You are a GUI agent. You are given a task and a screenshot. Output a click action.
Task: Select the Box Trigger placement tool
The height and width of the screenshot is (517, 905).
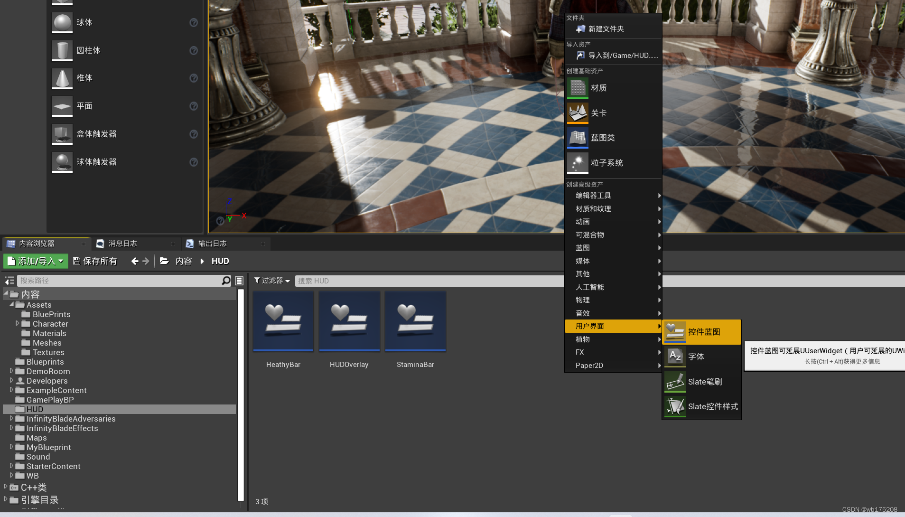pyautogui.click(x=97, y=133)
